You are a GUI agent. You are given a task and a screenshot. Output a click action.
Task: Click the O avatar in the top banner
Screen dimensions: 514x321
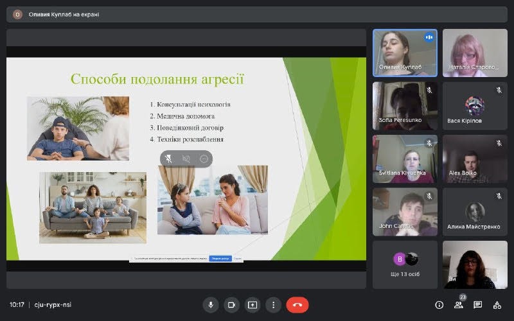pos(17,14)
